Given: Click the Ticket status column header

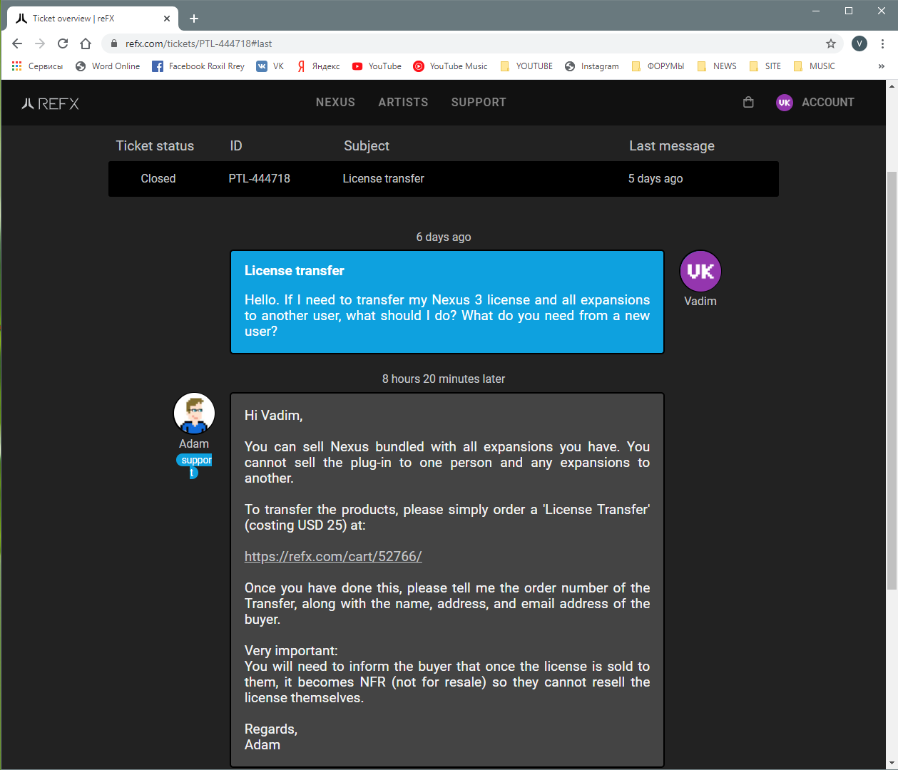Looking at the screenshot, I should tap(155, 145).
